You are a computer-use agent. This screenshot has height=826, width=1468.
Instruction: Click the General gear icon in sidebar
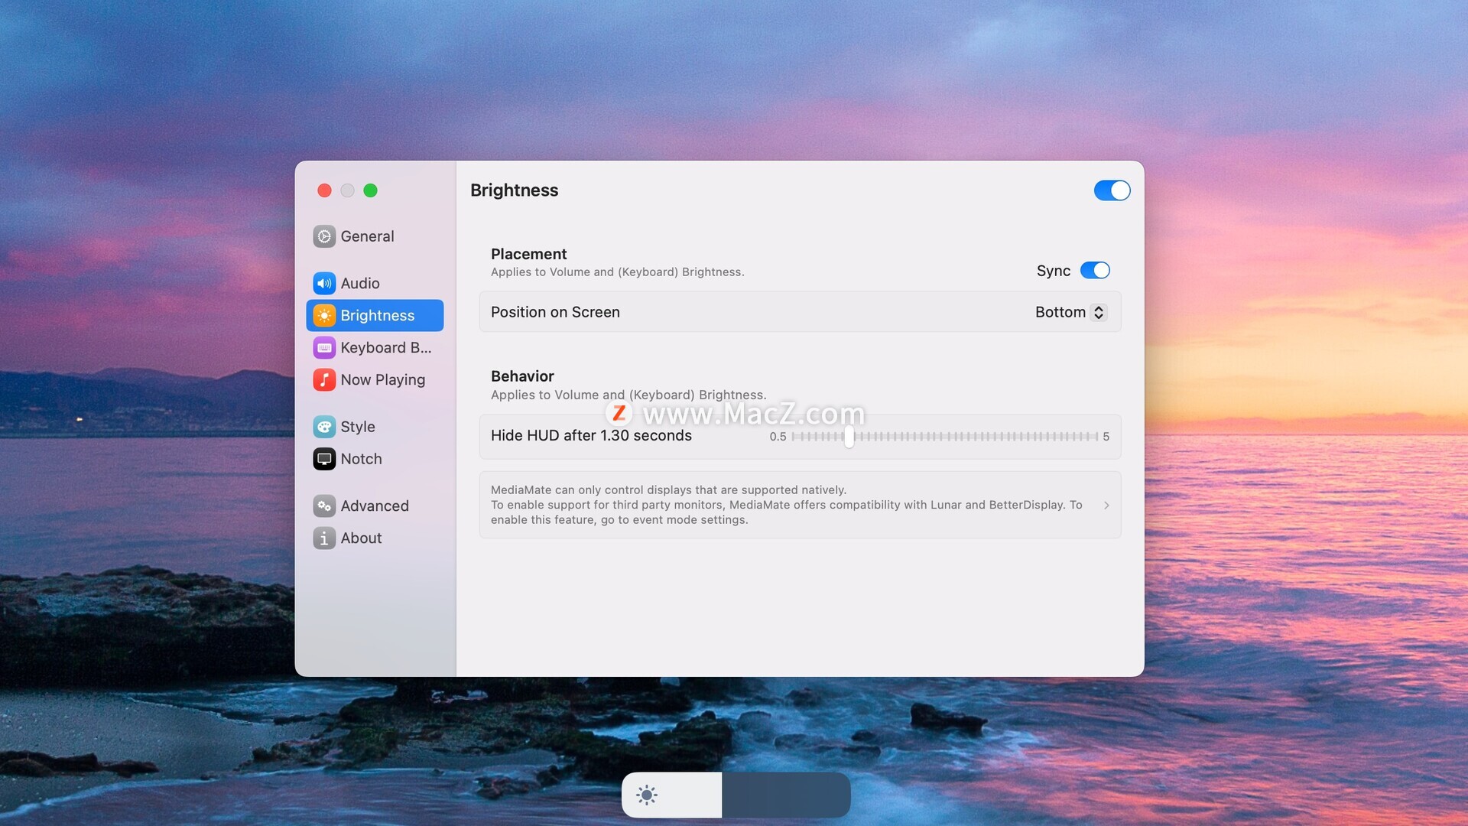pos(324,236)
